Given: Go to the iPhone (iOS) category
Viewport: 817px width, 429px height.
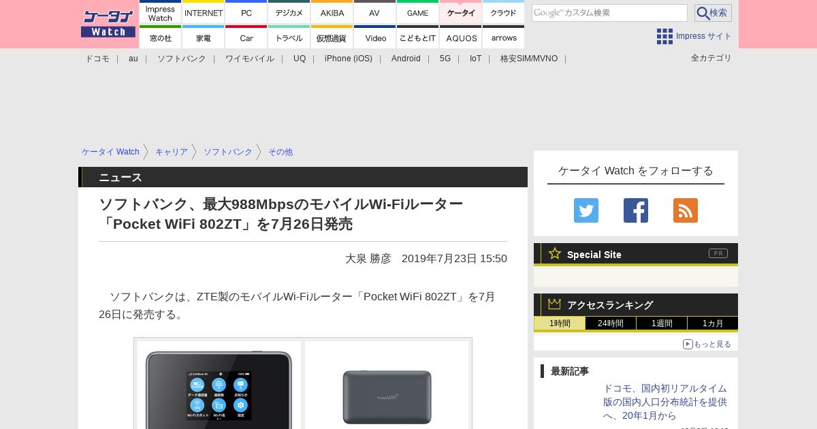Looking at the screenshot, I should pyautogui.click(x=349, y=59).
